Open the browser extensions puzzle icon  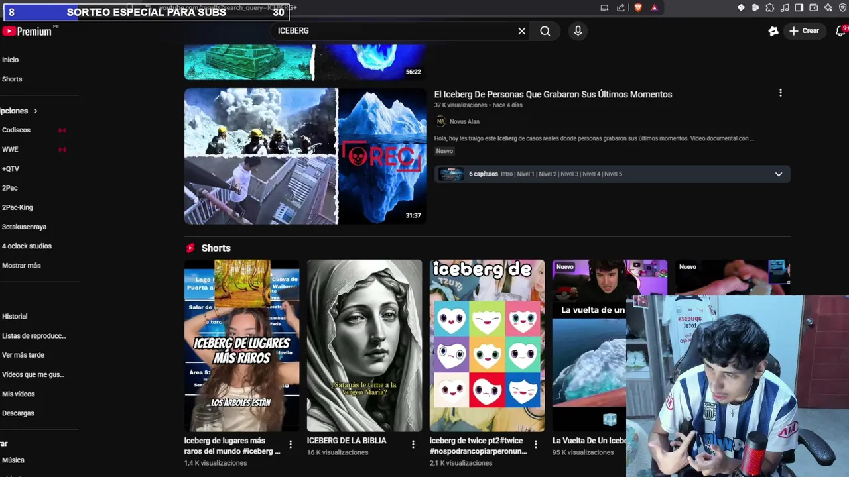[x=770, y=8]
